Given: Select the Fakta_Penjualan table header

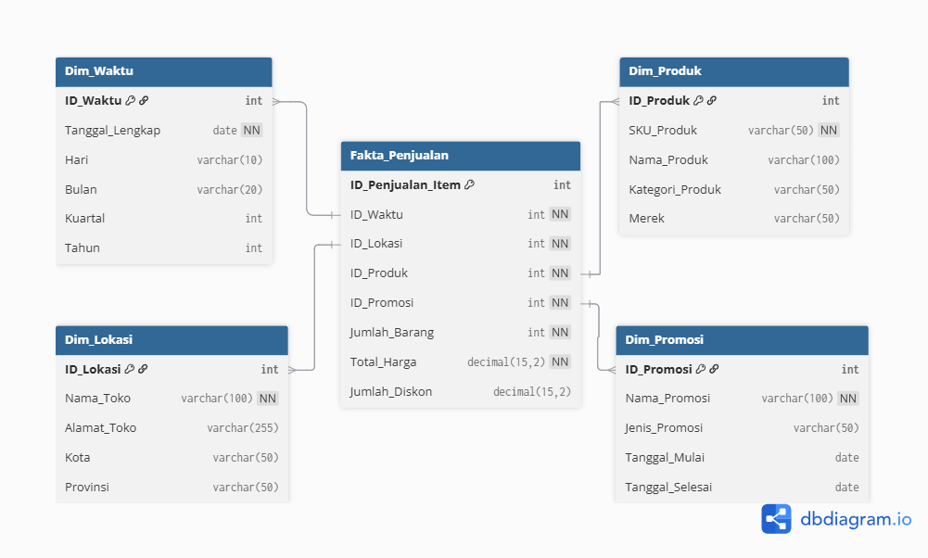Looking at the screenshot, I should tap(460, 156).
